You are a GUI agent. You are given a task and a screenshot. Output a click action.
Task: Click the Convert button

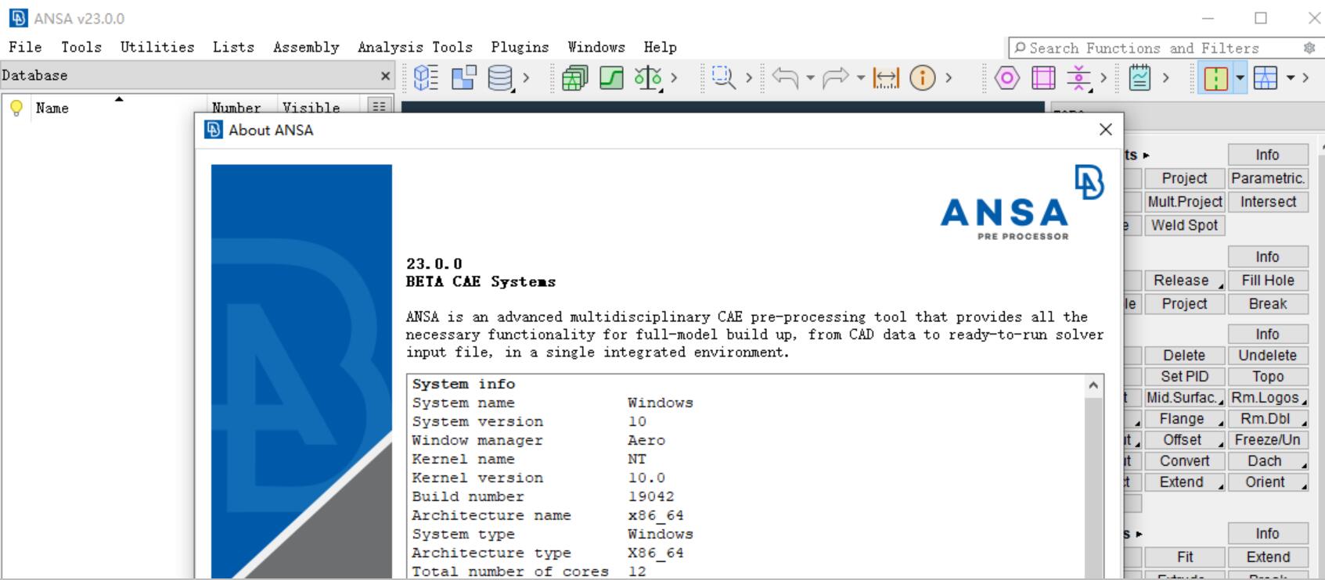pyautogui.click(x=1185, y=460)
